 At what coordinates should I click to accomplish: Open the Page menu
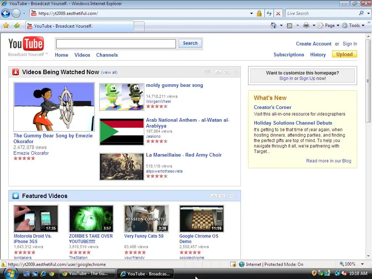(328, 25)
